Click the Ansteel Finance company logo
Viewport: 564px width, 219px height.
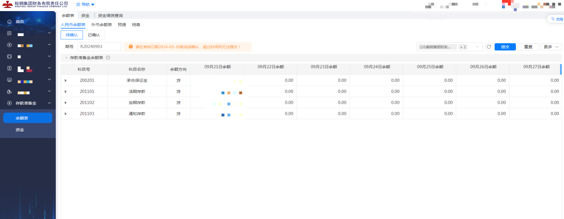click(8, 4)
